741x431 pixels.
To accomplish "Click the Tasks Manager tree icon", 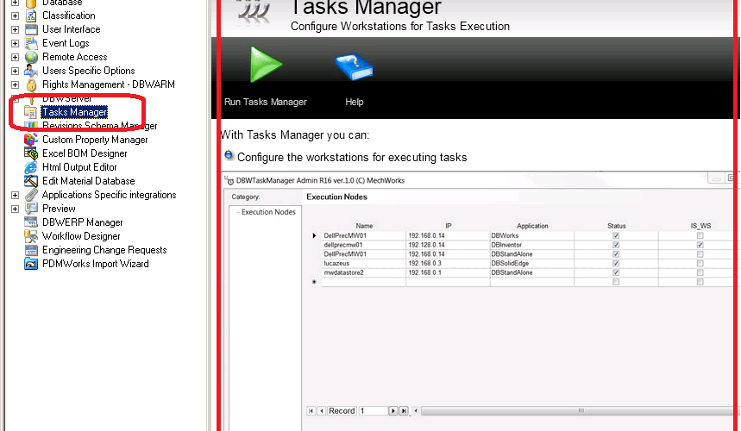I will click(31, 112).
